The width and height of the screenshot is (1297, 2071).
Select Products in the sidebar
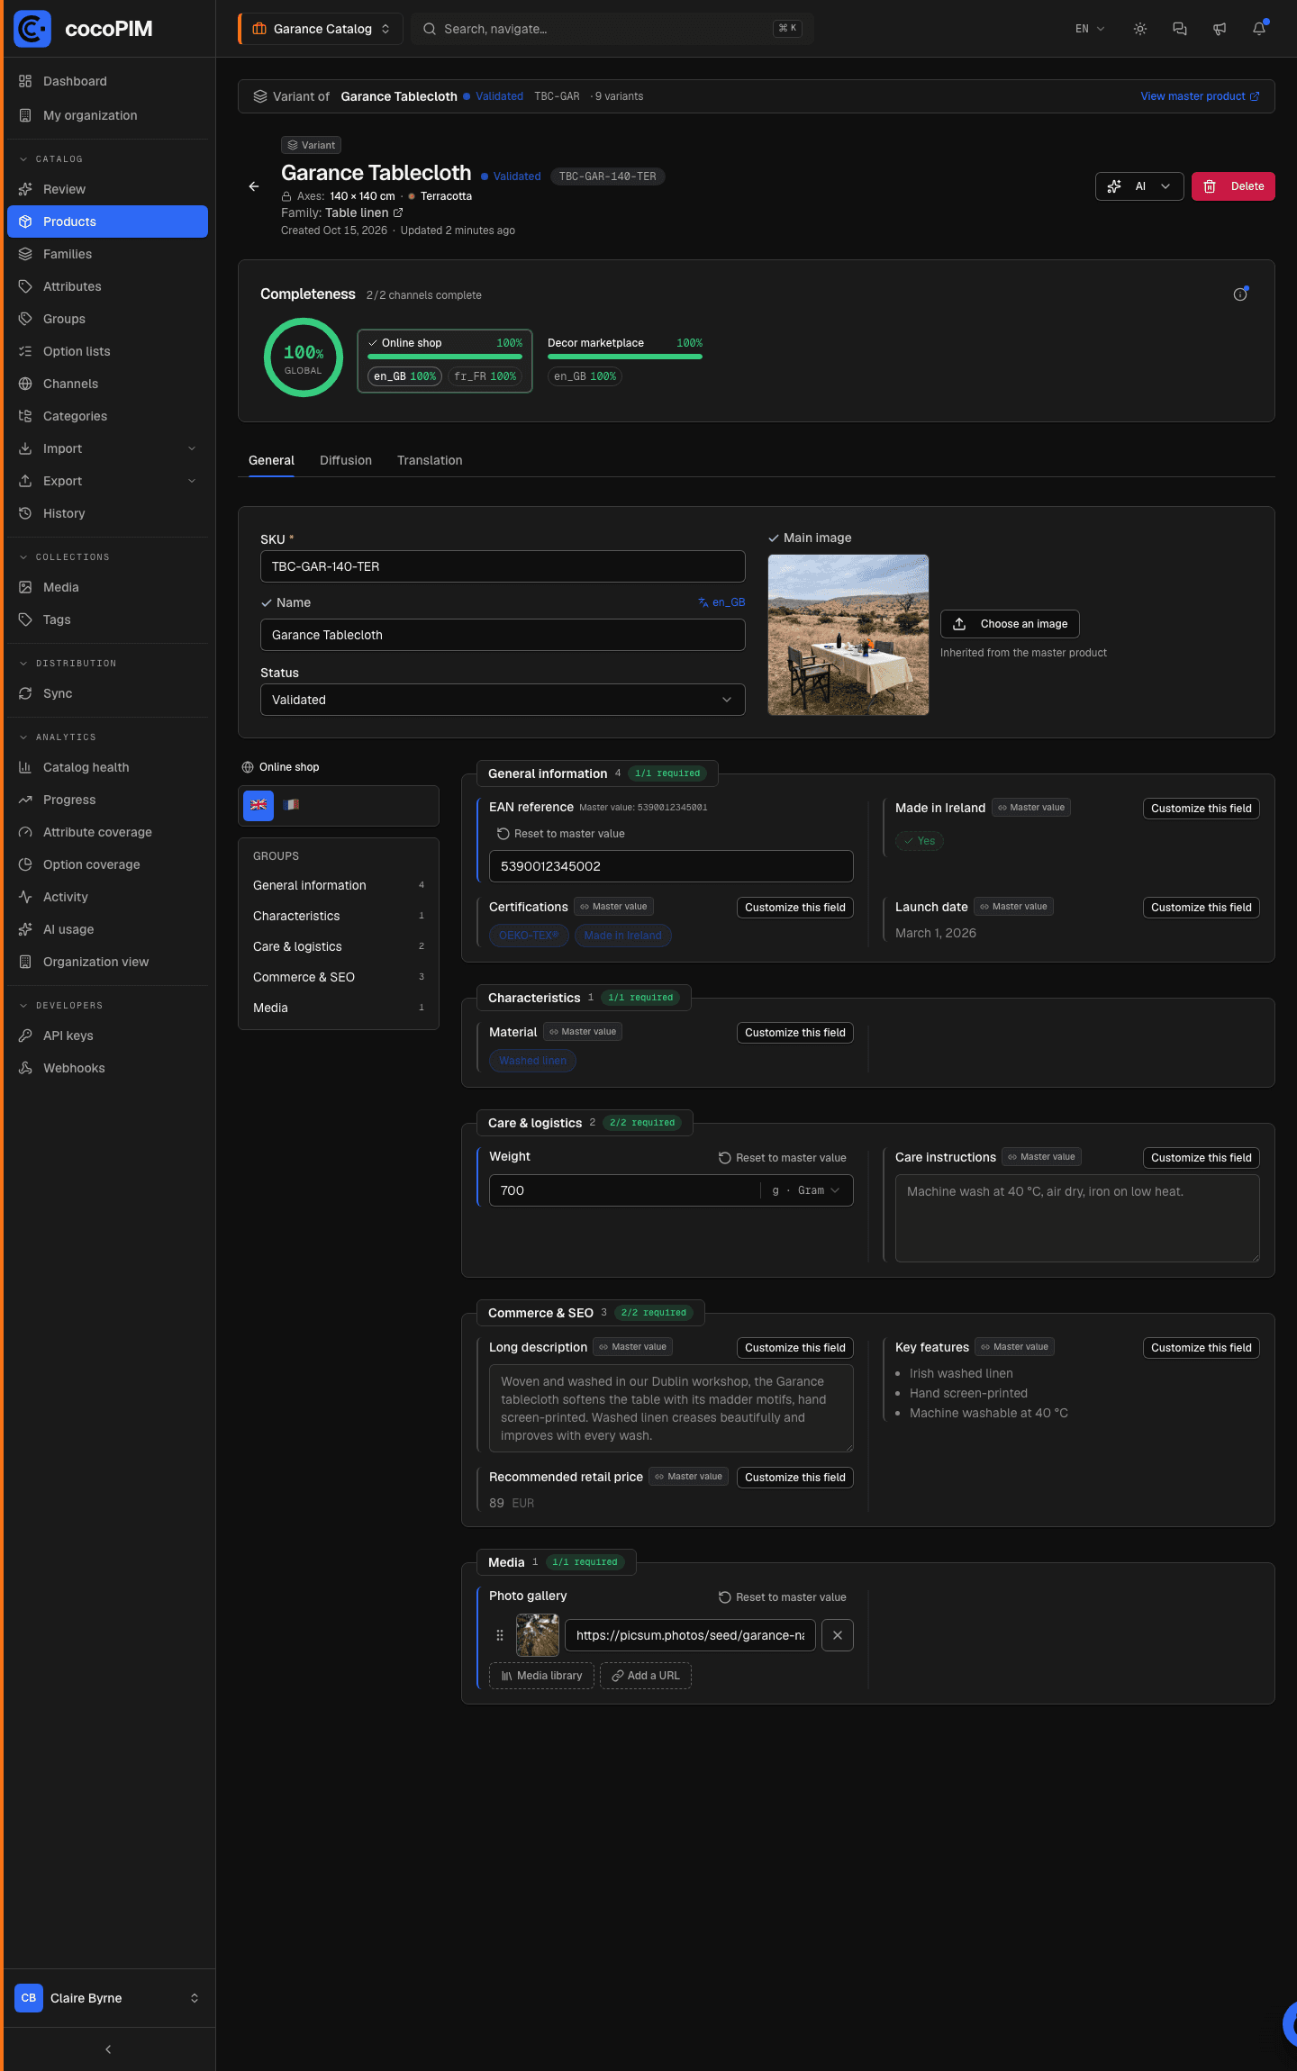108,222
